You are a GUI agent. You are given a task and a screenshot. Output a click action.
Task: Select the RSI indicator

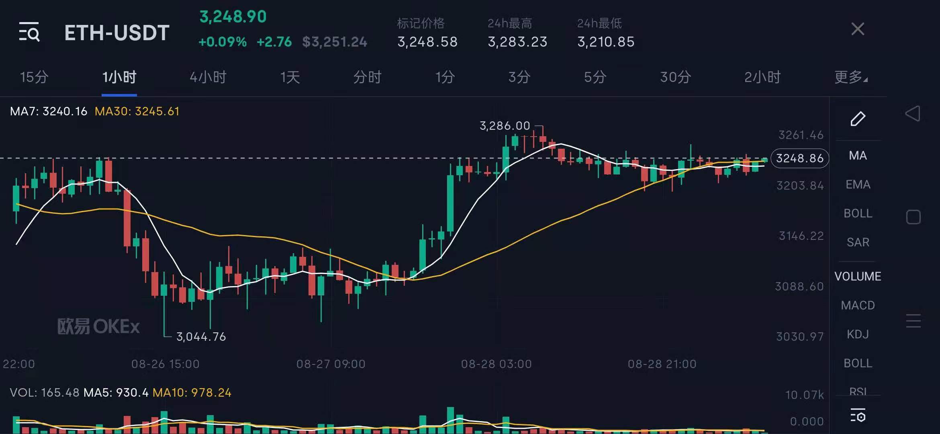[x=858, y=391]
